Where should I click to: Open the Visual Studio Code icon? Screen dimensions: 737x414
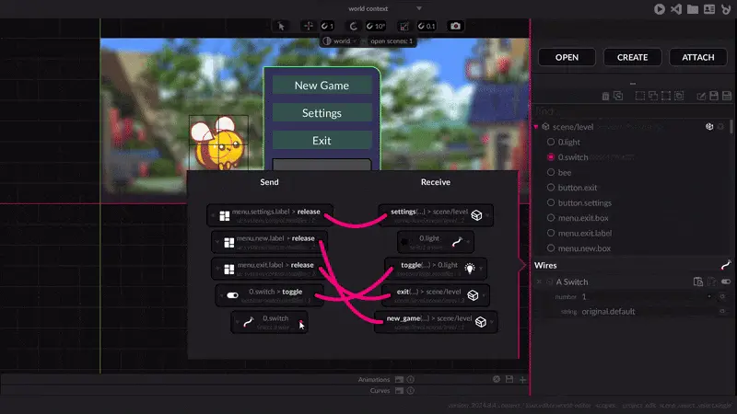coord(676,8)
